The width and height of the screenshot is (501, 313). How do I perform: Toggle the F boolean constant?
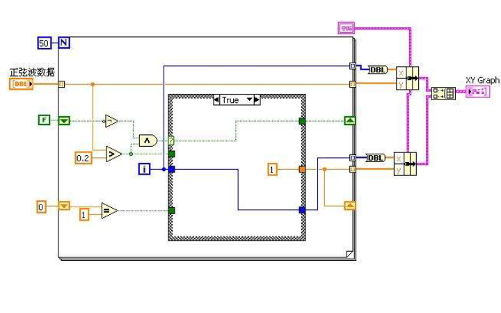pos(45,120)
